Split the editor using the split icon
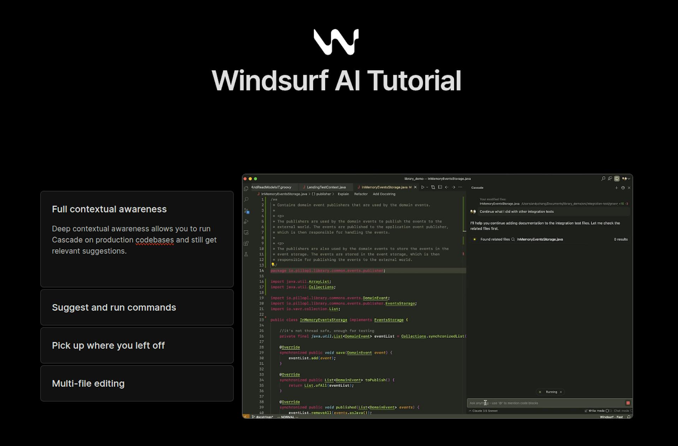The width and height of the screenshot is (678, 446). 440,187
